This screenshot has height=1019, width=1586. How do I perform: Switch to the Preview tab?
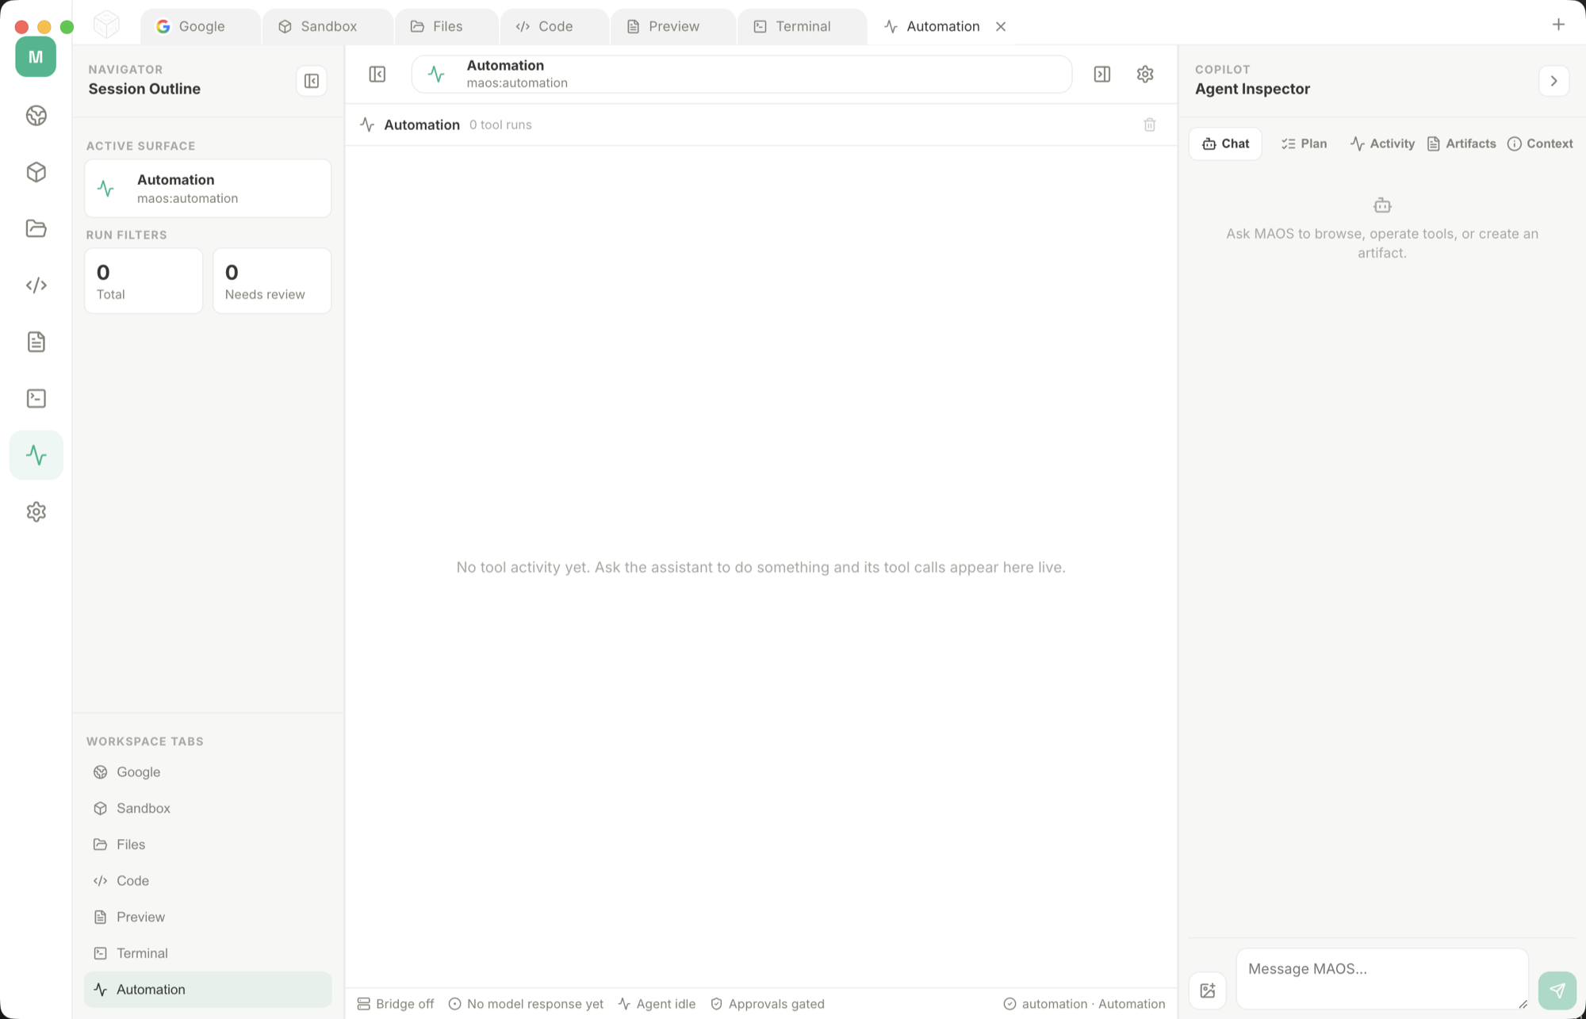(x=672, y=26)
